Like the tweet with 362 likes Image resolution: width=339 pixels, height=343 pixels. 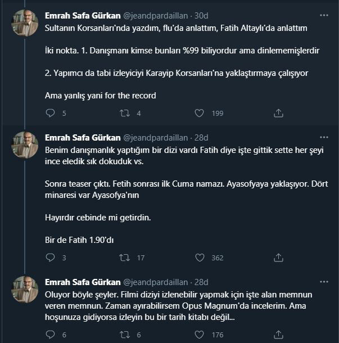click(x=198, y=258)
